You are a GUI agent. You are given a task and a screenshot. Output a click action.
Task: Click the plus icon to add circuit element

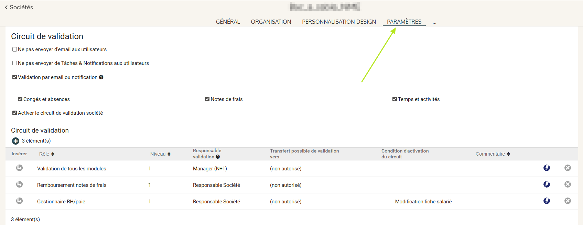(x=15, y=141)
